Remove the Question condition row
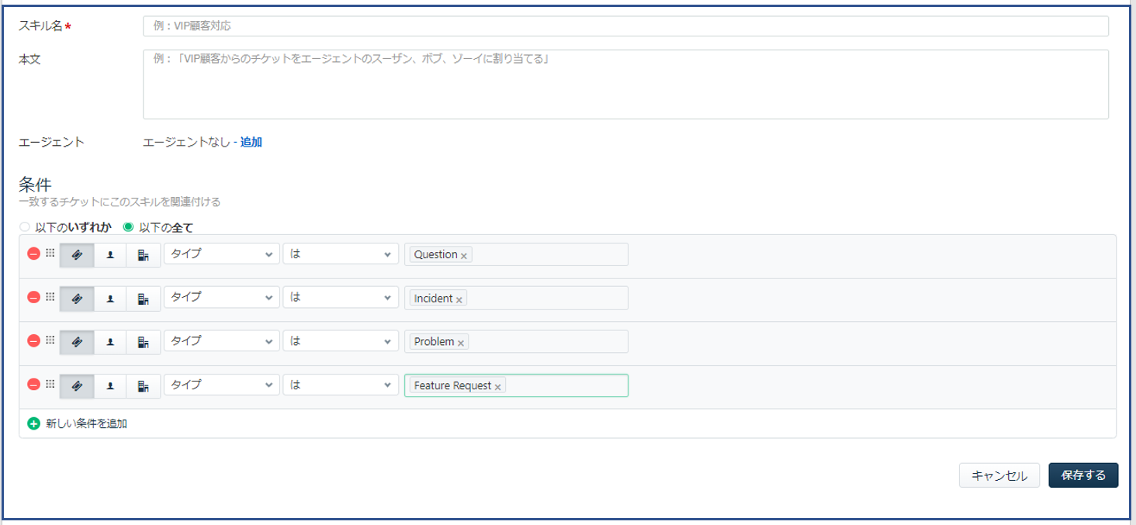 pos(33,254)
